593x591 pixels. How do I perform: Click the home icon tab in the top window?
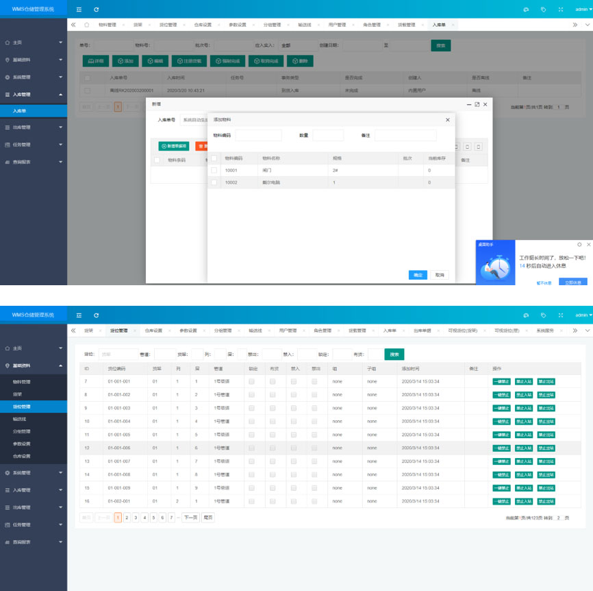pos(86,25)
